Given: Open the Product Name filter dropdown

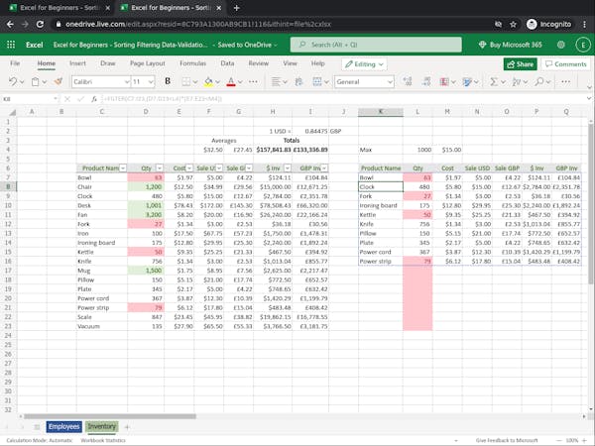Looking at the screenshot, I should [123, 168].
